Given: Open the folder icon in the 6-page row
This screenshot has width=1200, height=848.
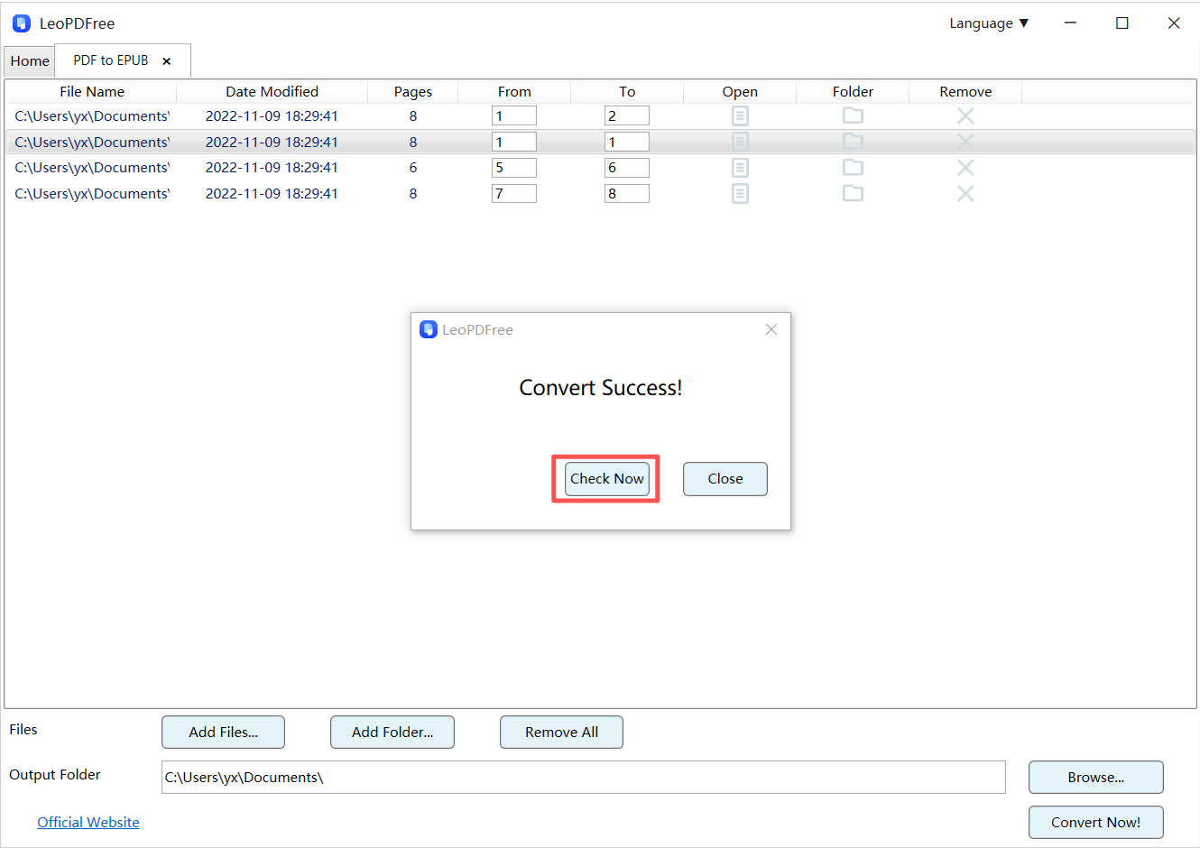Looking at the screenshot, I should pyautogui.click(x=853, y=168).
